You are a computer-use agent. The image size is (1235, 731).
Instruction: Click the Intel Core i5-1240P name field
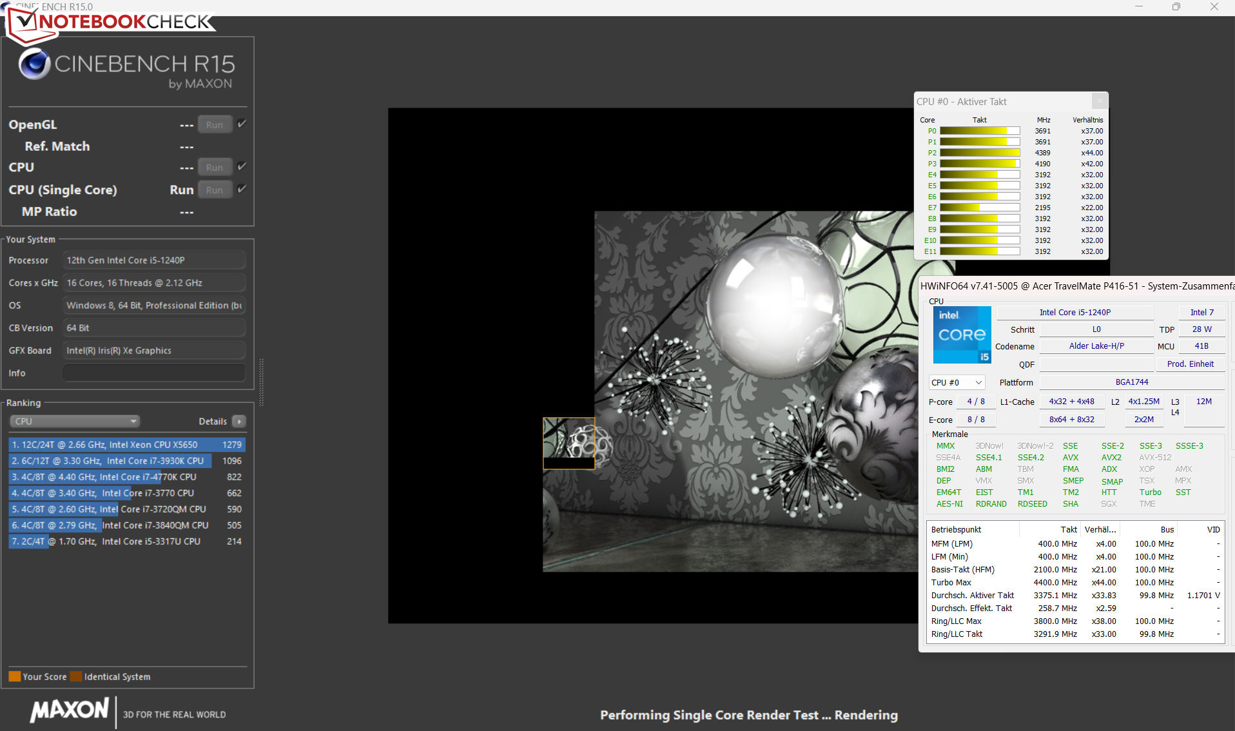tap(1075, 312)
